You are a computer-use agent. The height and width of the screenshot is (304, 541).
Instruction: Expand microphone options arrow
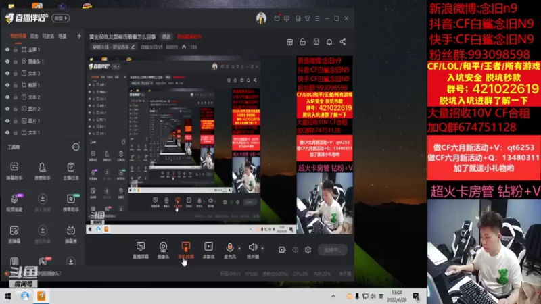[x=239, y=248]
